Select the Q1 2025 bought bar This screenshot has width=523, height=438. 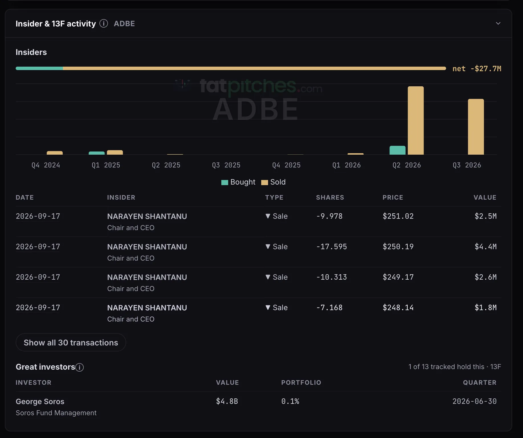click(x=97, y=153)
